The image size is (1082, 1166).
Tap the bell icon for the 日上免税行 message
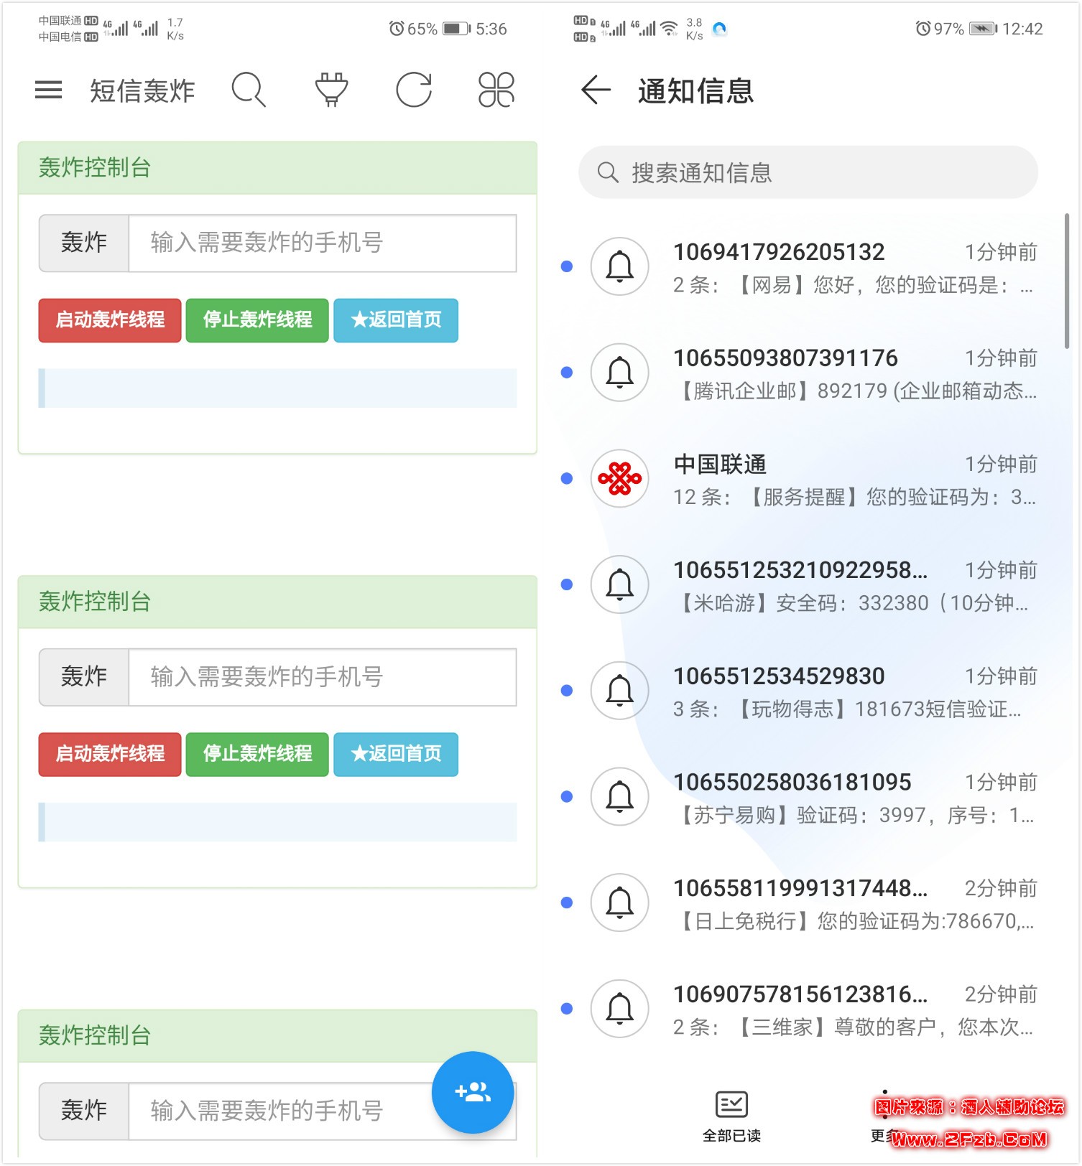[619, 903]
